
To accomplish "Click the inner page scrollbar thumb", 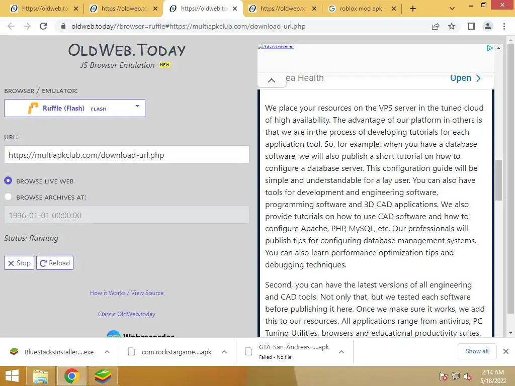I will 499,180.
